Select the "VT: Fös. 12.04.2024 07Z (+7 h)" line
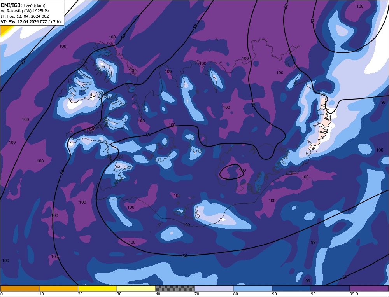Image resolution: width=389 pixels, height=297 pixels. 31,22
